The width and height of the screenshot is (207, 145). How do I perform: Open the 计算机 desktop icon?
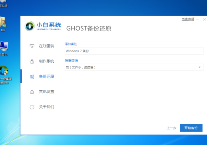point(4,47)
